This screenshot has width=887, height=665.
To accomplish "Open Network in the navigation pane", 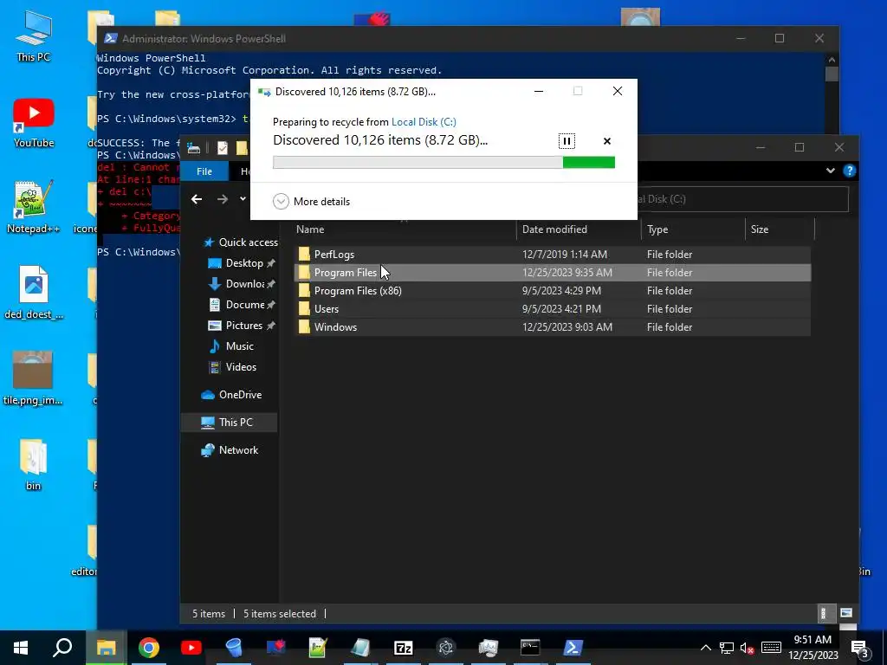I will pos(230,450).
